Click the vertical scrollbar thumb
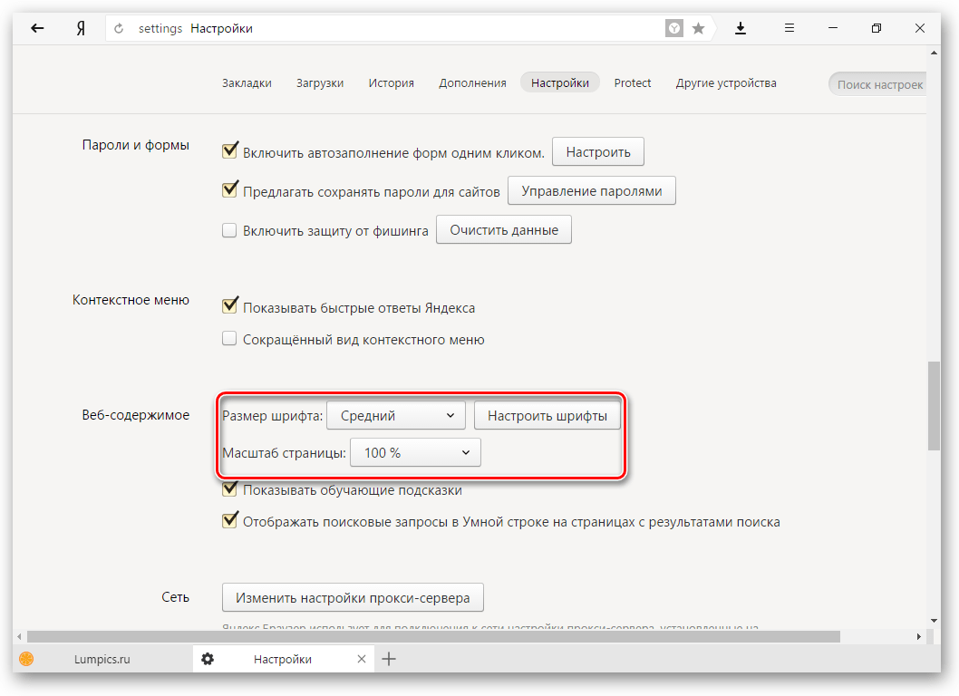This screenshot has width=959, height=696. (934, 405)
